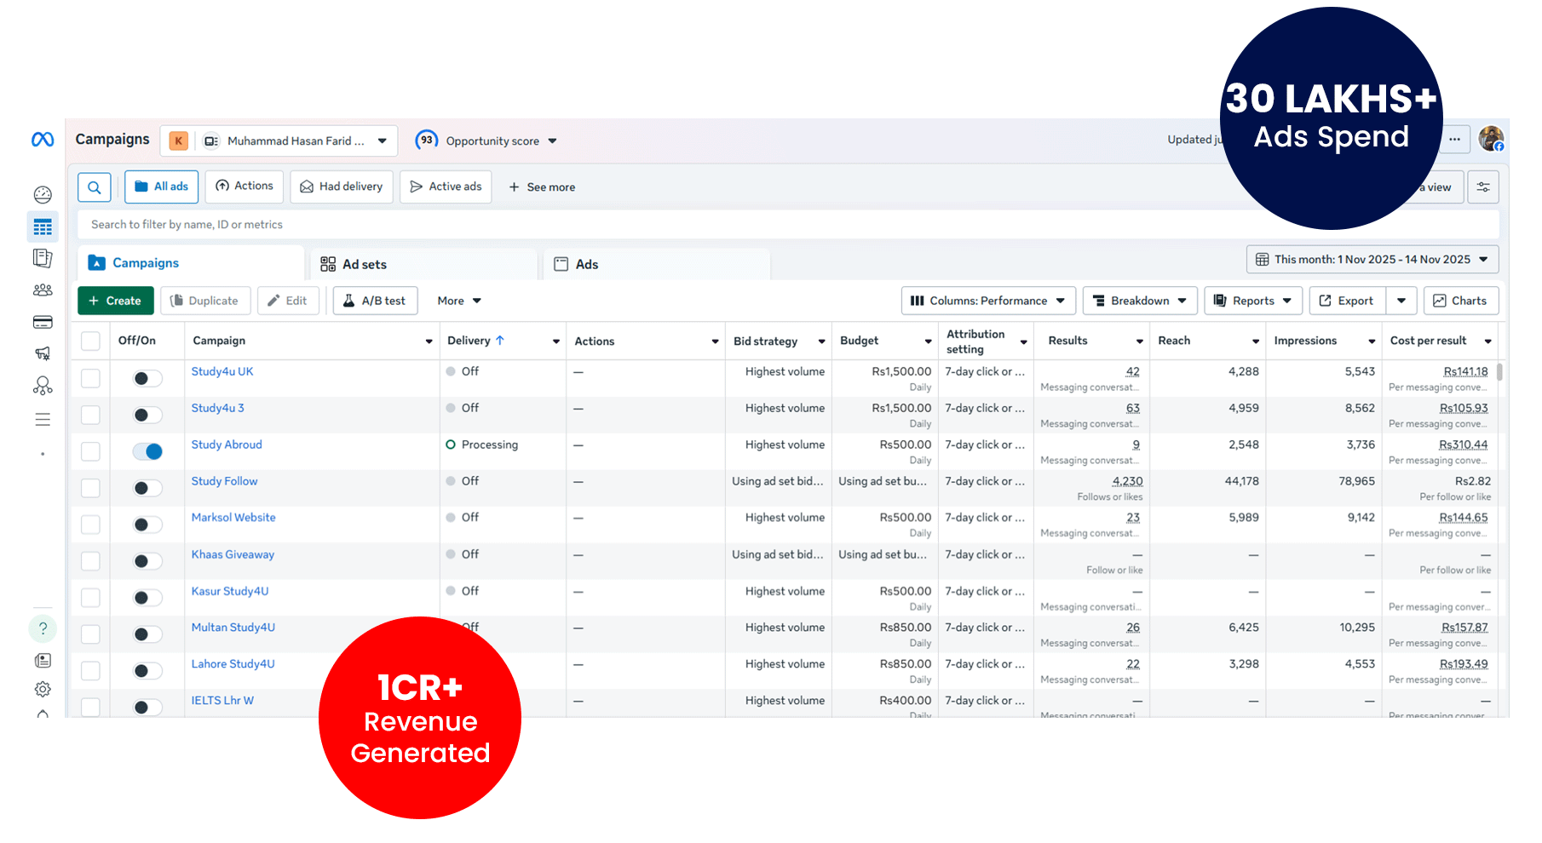Open the filter sliders settings icon

[x=1483, y=187]
